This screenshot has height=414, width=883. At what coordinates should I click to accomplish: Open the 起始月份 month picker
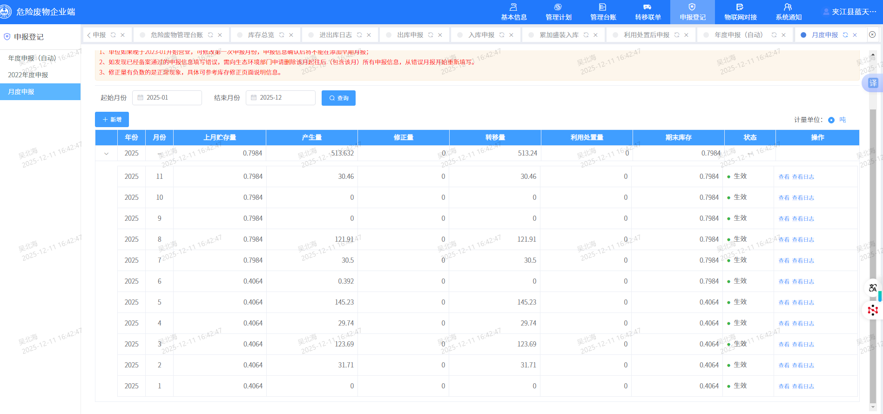pyautogui.click(x=167, y=98)
